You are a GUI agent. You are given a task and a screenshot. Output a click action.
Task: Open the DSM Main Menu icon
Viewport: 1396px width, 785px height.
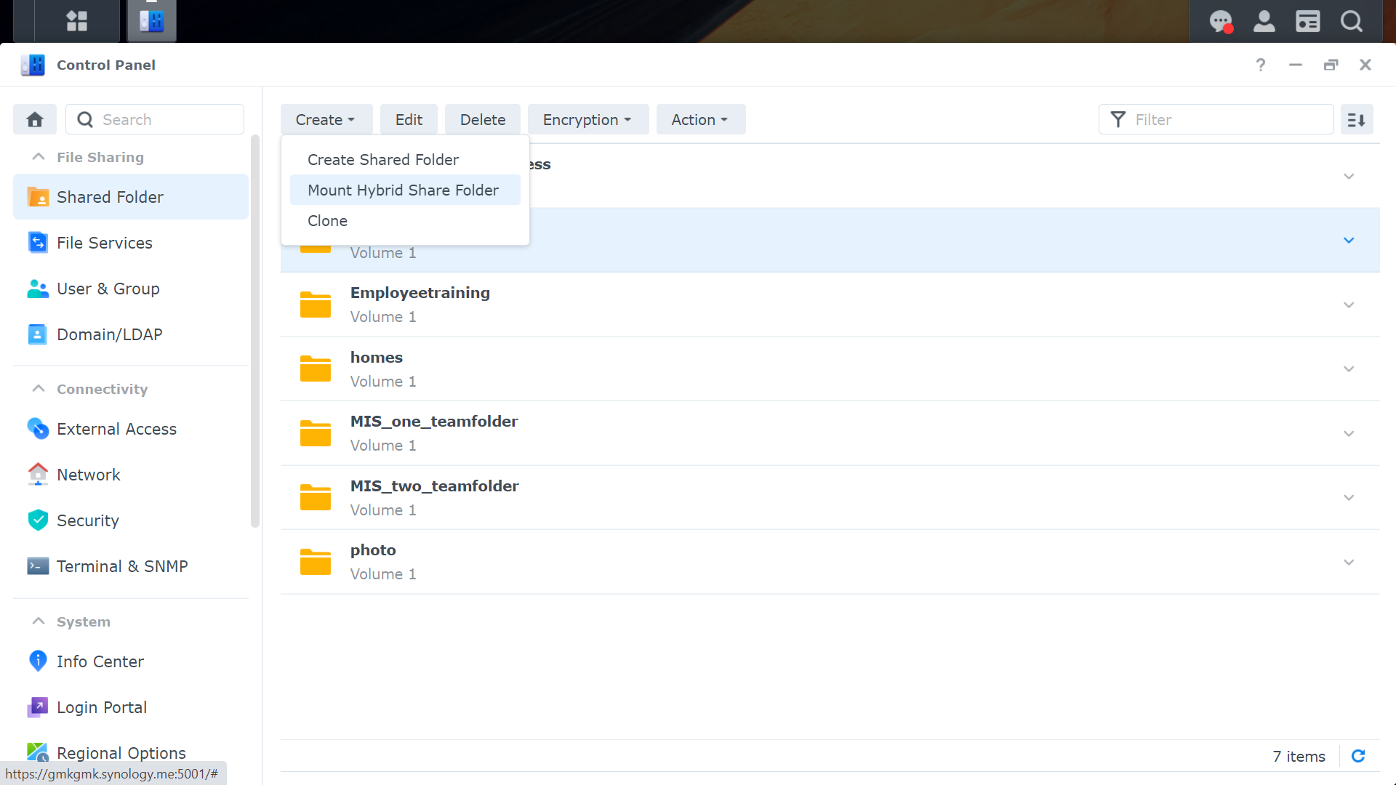[x=76, y=21]
